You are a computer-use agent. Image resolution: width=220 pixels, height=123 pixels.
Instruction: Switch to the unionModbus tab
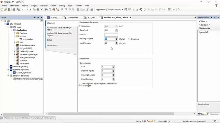pos(73,17)
